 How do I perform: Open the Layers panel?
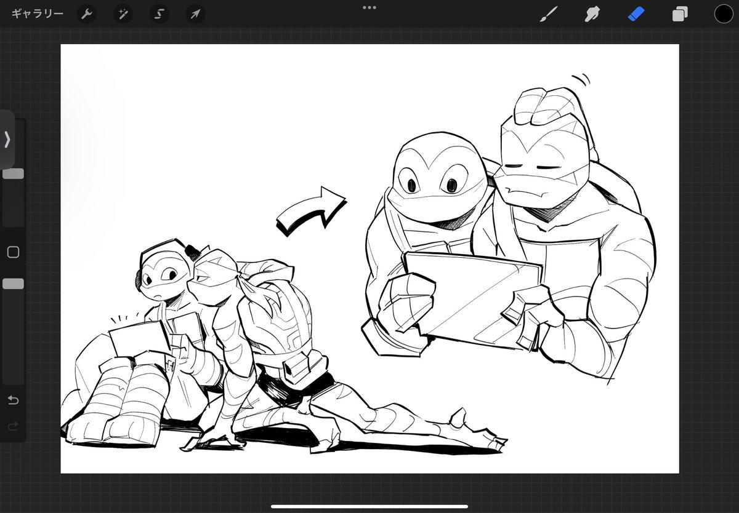680,14
